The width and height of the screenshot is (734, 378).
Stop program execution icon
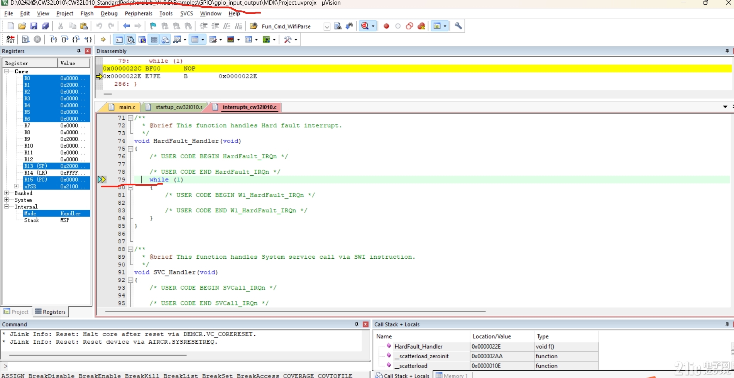coord(37,39)
